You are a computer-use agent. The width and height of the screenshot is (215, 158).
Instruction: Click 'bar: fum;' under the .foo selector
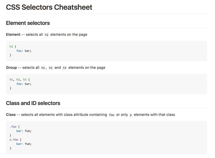pyautogui.click(x=24, y=131)
